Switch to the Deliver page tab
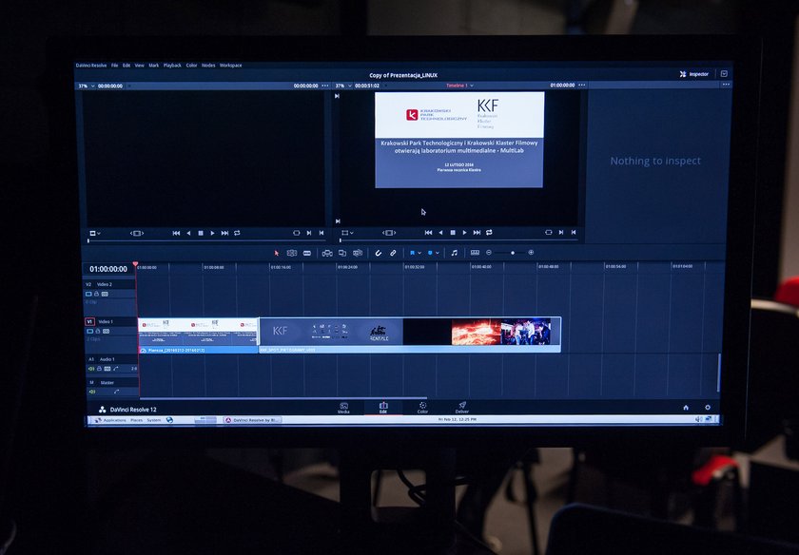Viewport: 799px width, 555px height. click(461, 408)
